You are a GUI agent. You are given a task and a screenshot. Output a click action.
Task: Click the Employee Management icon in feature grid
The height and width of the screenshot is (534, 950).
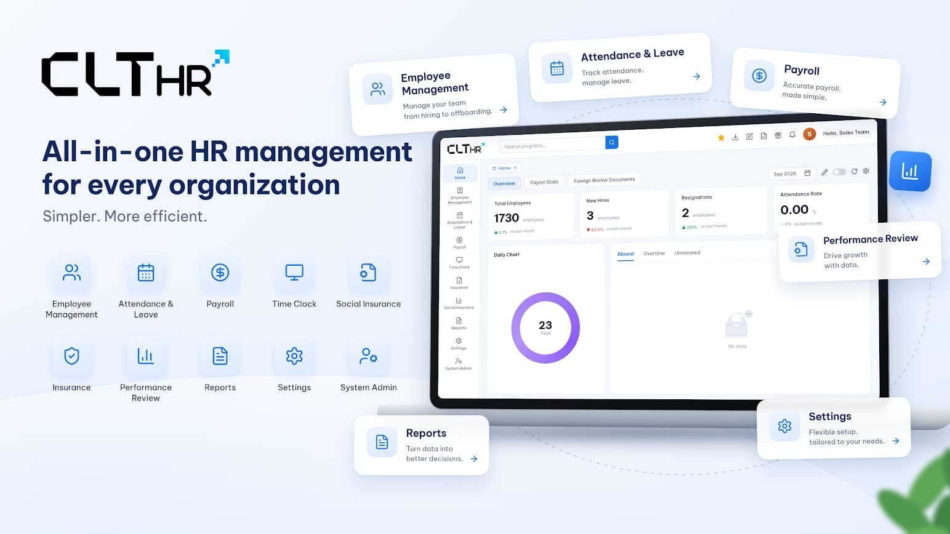pos(72,273)
